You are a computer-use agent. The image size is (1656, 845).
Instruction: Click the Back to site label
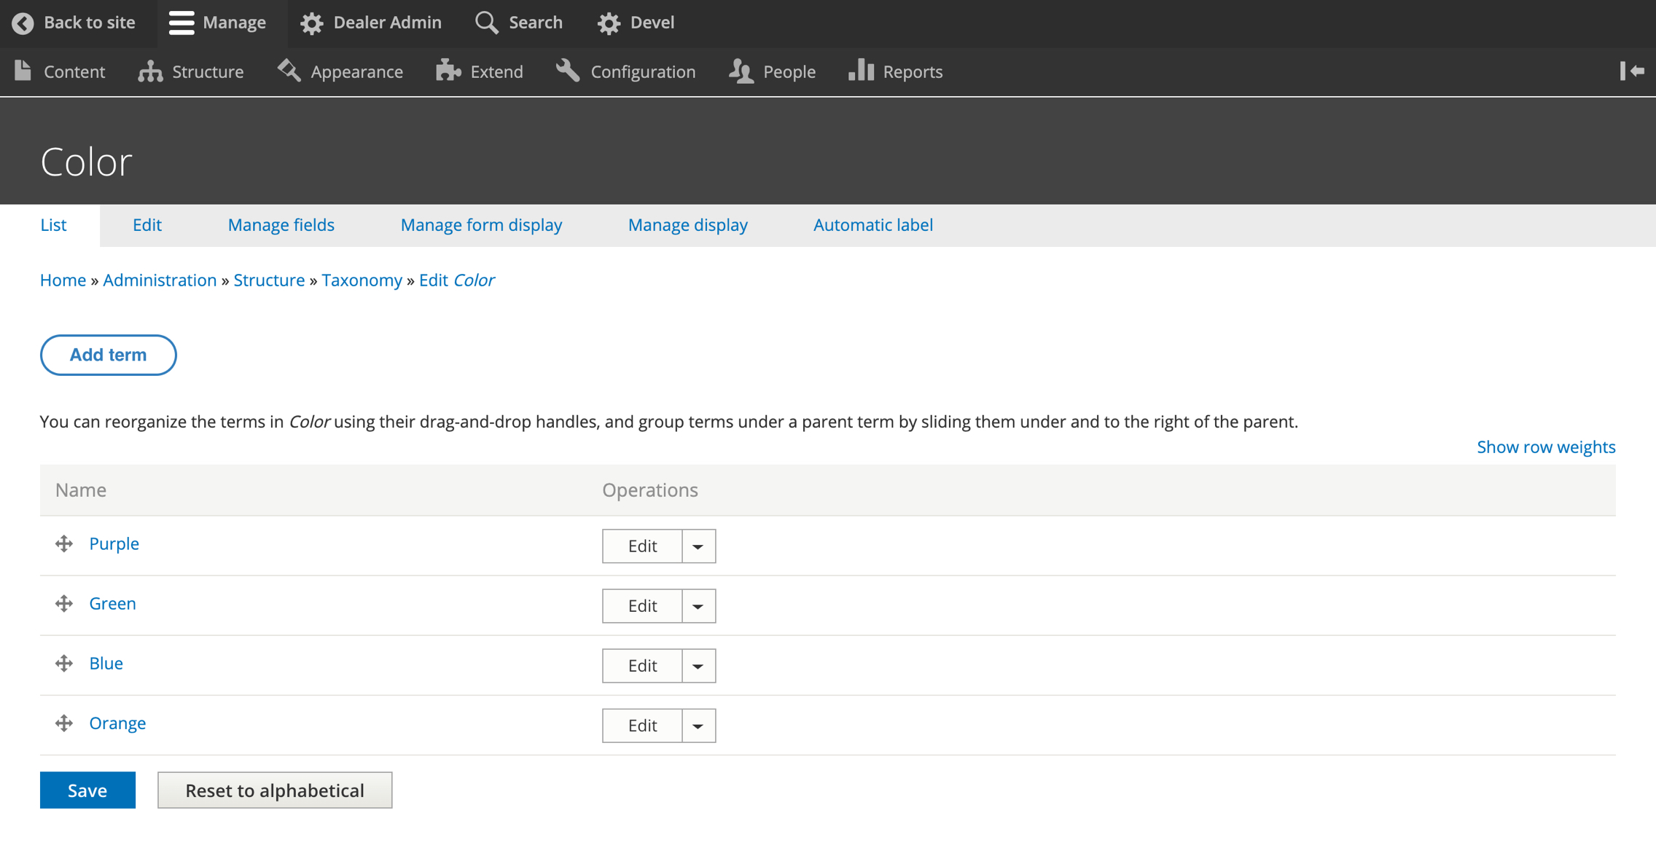coord(90,23)
